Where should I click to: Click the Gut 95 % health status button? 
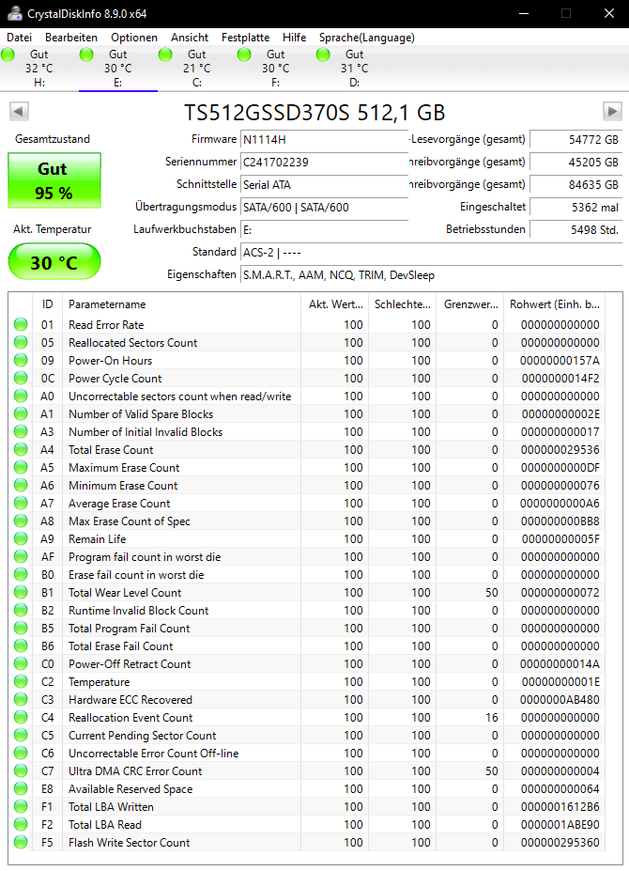pyautogui.click(x=54, y=180)
